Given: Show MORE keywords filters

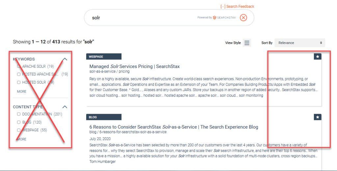Looking at the screenshot, I should 22,91.
